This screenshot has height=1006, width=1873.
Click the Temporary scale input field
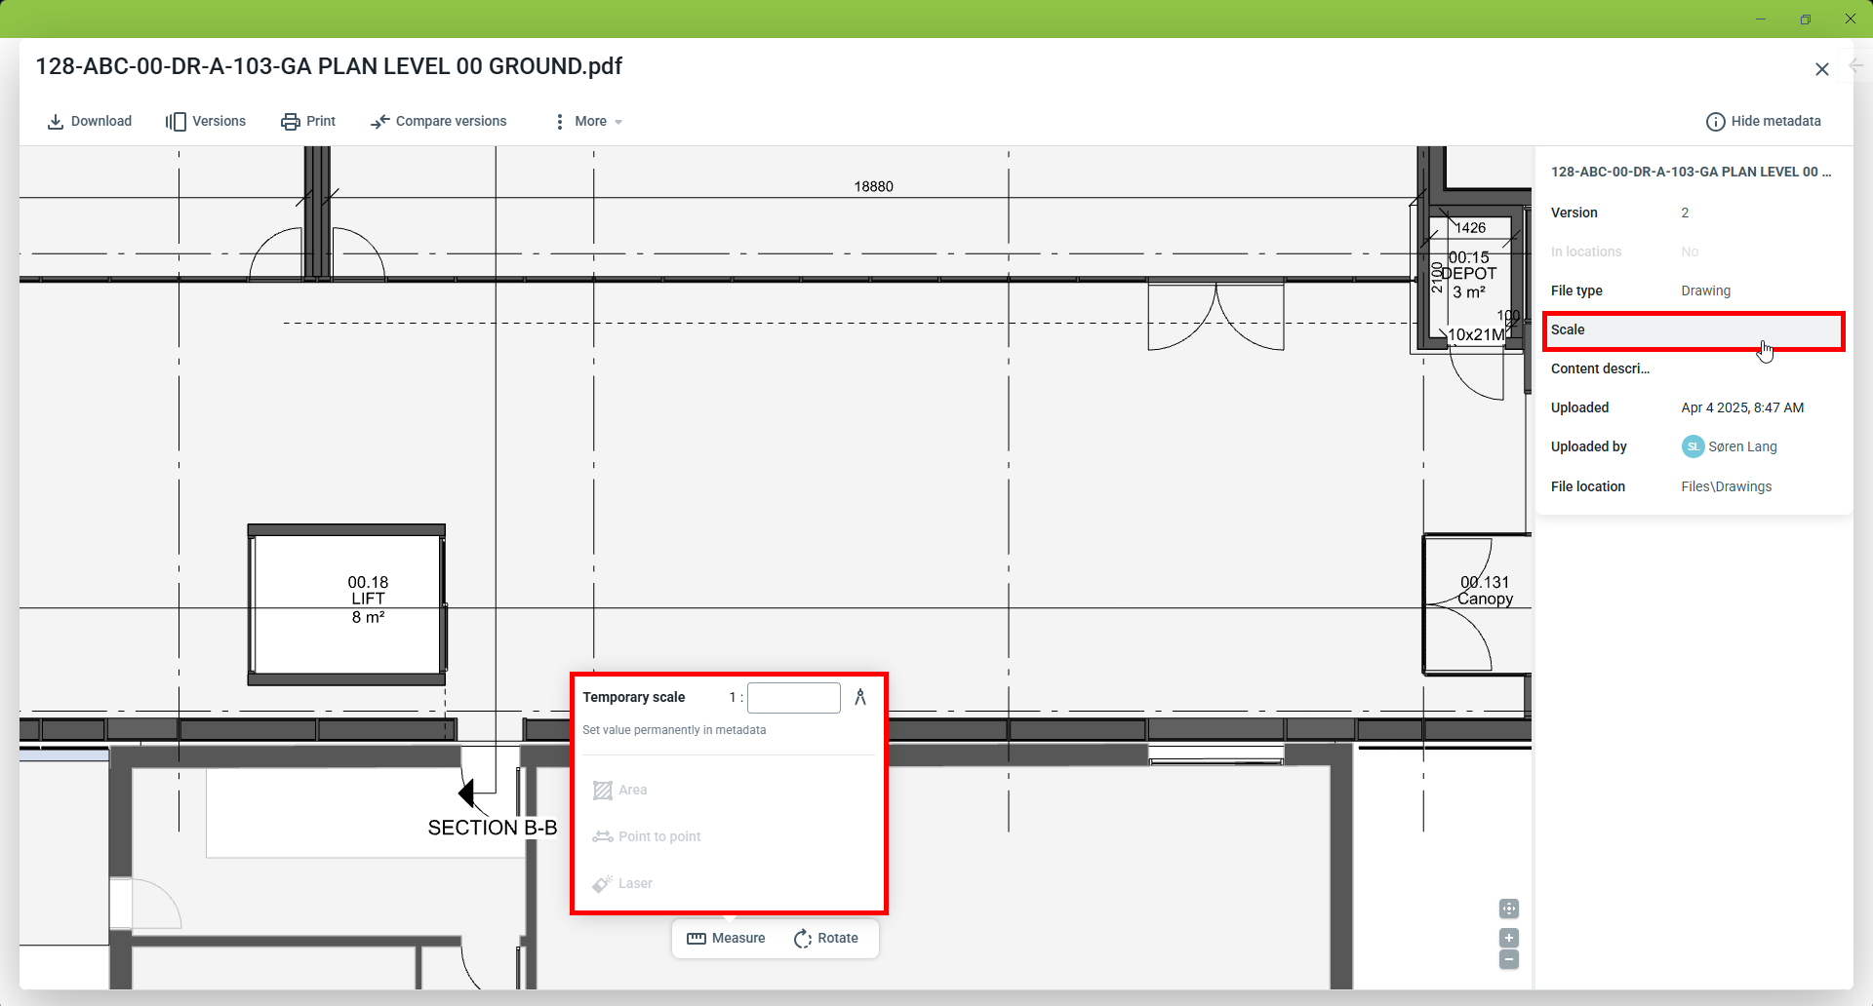pyautogui.click(x=793, y=698)
